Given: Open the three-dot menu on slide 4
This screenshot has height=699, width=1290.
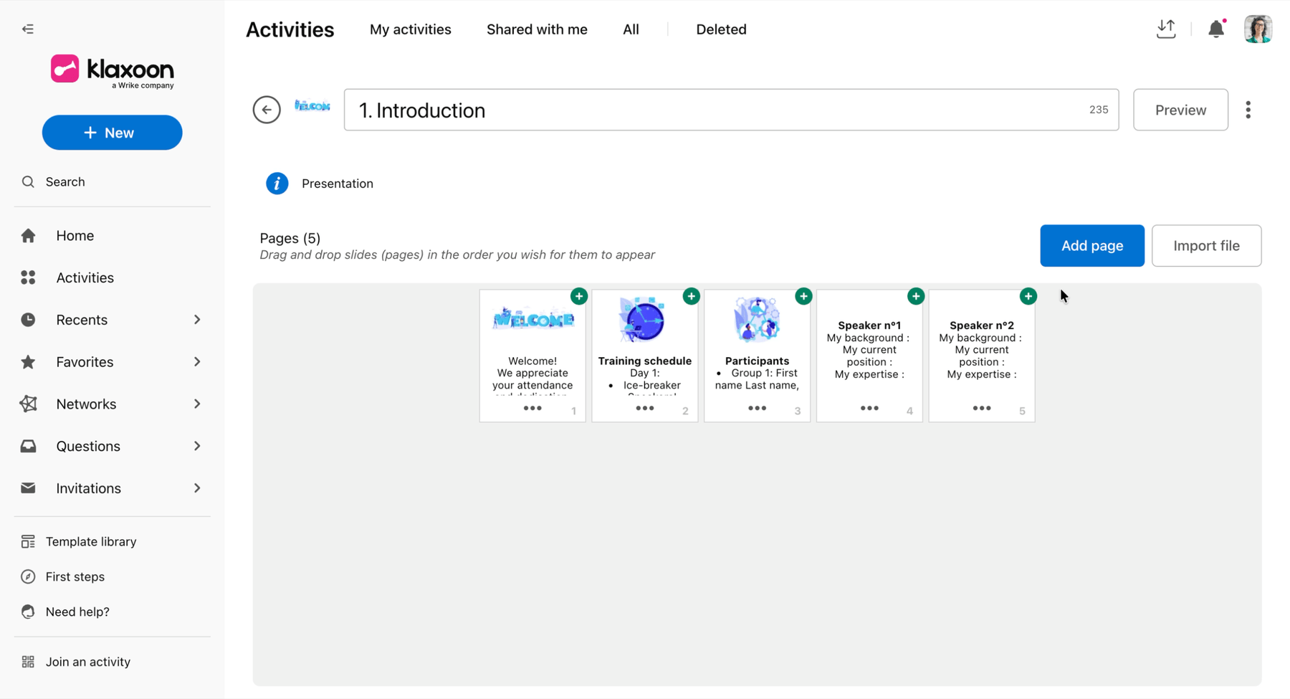Looking at the screenshot, I should (869, 409).
